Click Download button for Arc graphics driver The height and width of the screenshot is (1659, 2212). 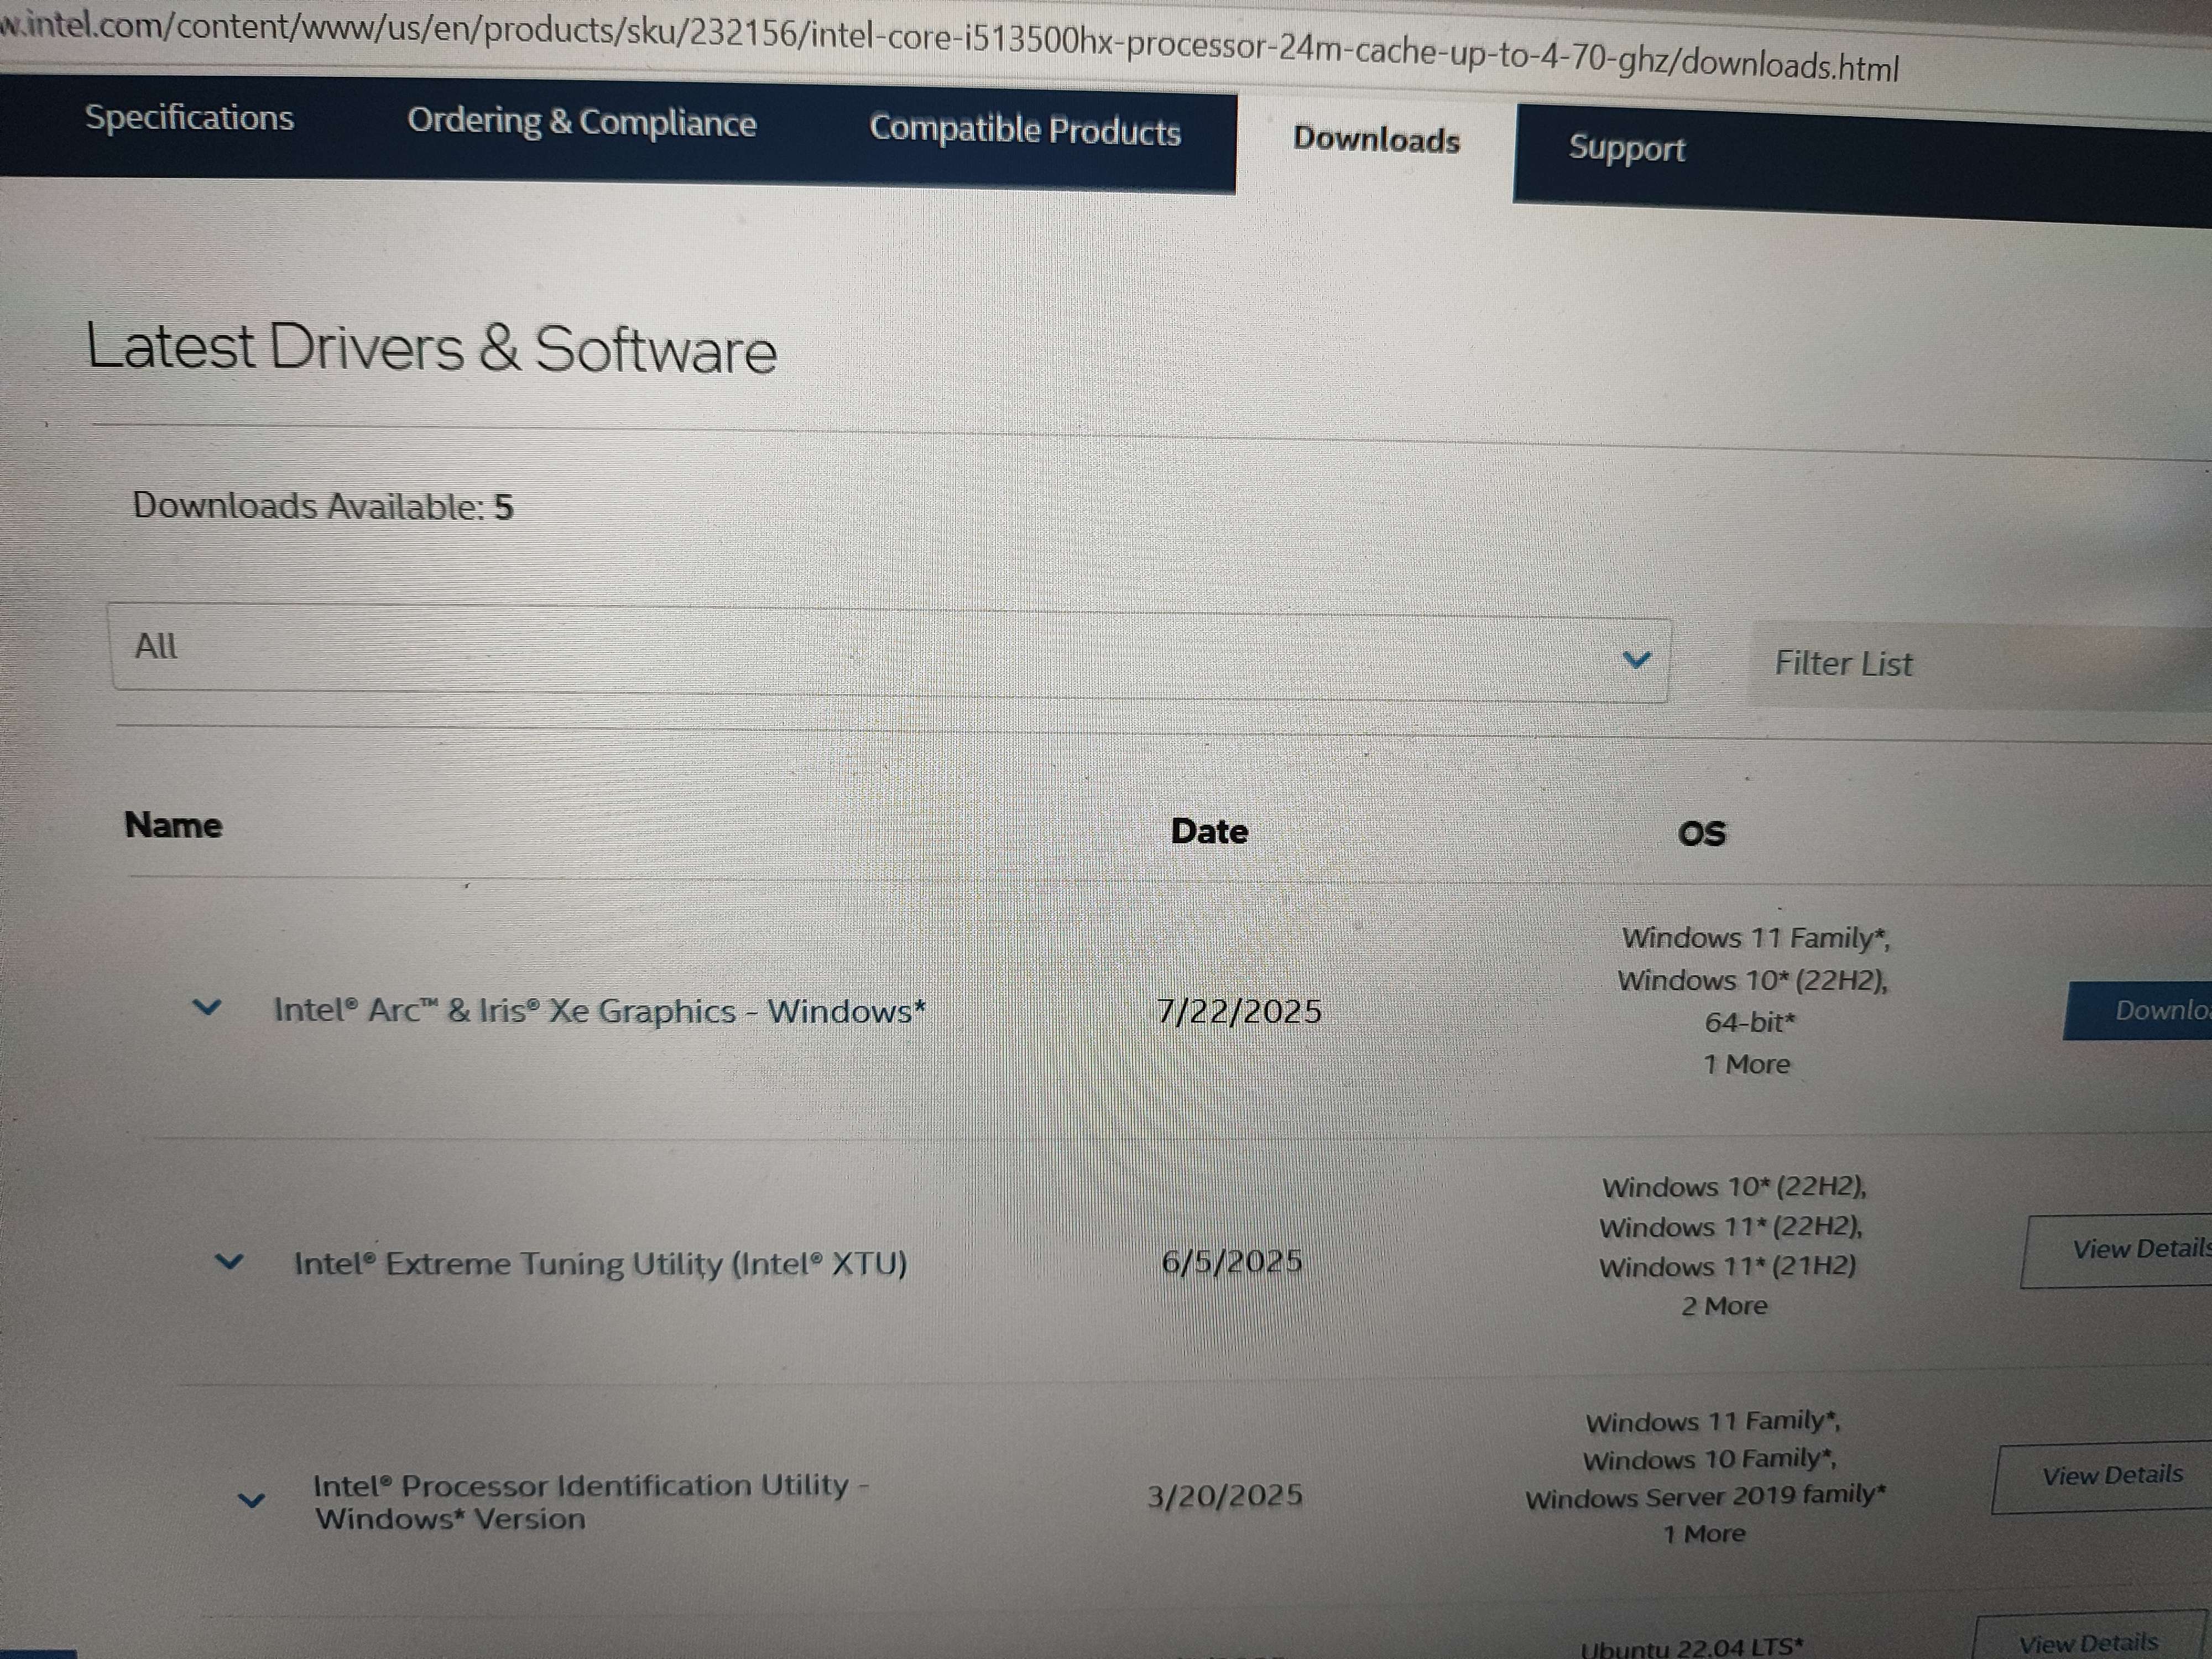pos(2138,1011)
